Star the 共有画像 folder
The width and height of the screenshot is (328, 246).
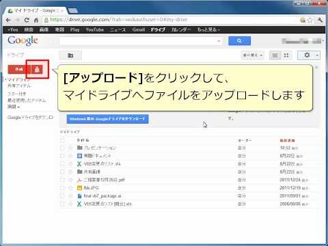tap(70, 172)
